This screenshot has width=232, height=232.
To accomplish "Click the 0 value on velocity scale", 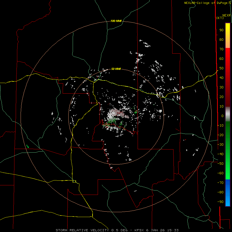I will [222, 116].
